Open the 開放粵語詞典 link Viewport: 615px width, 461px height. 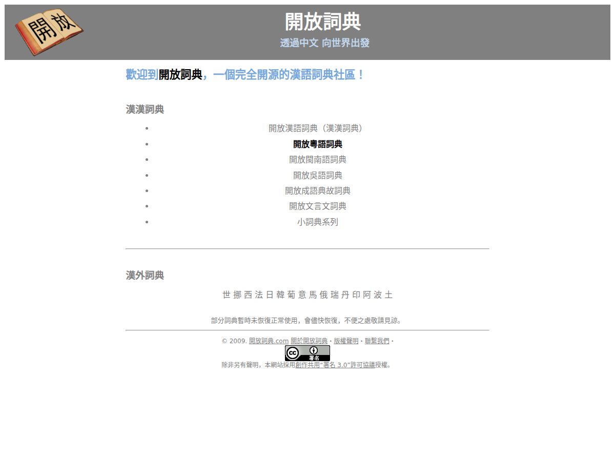[318, 144]
